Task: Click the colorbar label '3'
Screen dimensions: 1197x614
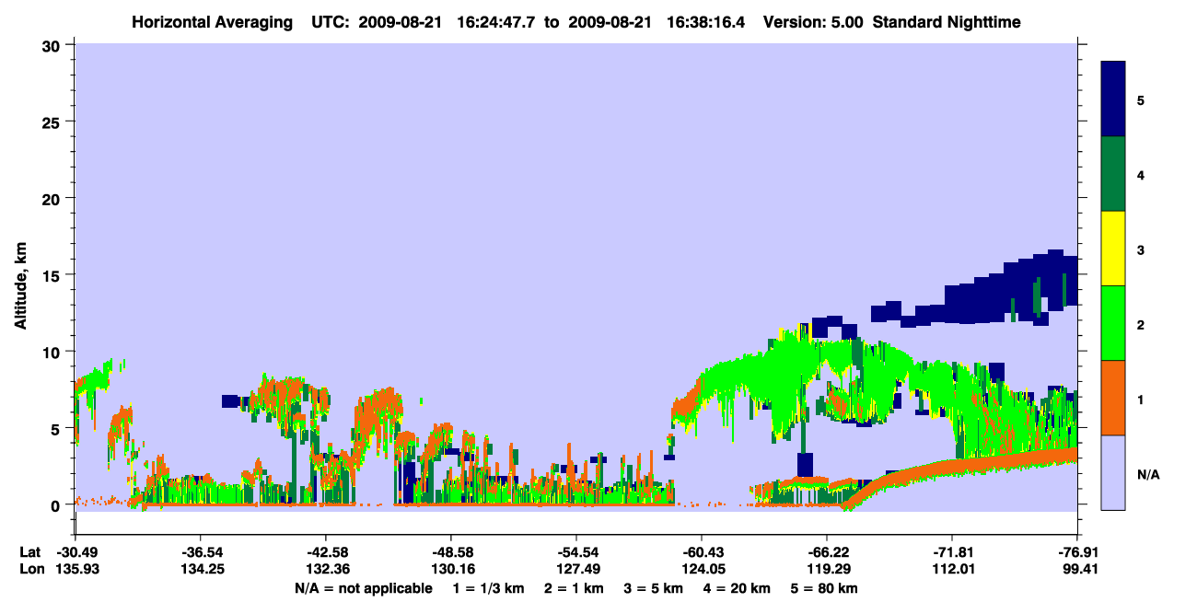Action: pos(1141,250)
